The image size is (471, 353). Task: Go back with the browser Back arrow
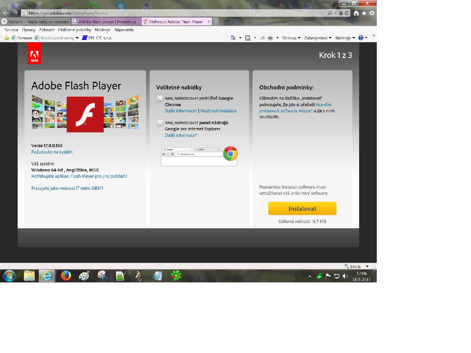click(6, 13)
